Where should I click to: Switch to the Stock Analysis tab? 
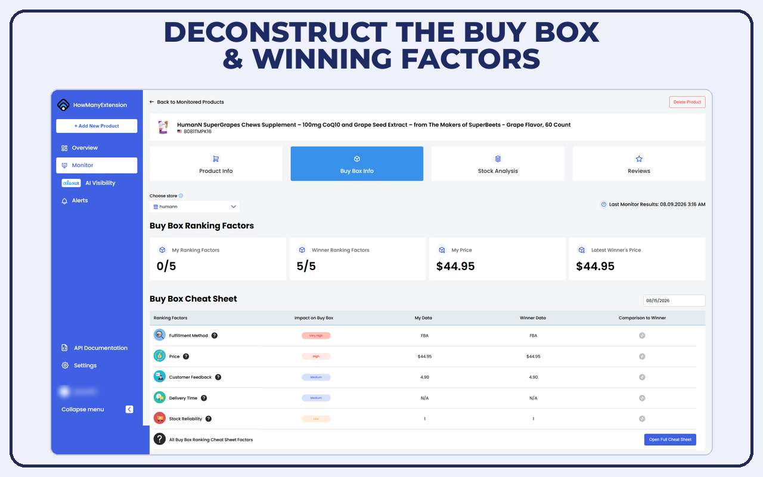coord(498,164)
